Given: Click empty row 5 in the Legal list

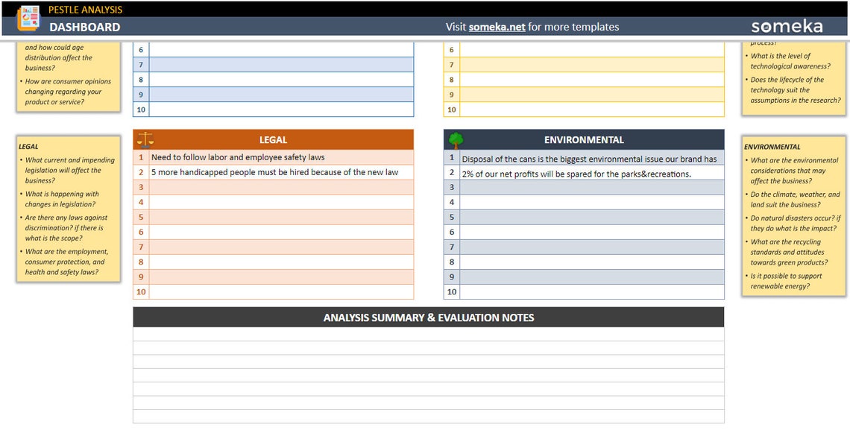Looking at the screenshot, I should pos(283,217).
